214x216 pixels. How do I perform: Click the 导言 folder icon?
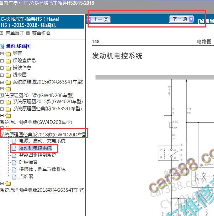pos(8,54)
